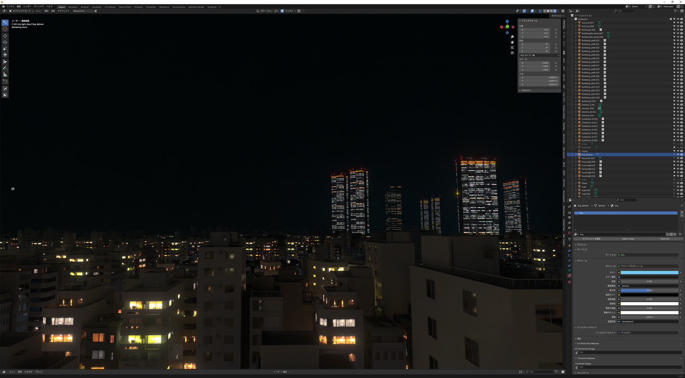The image size is (685, 378).
Task: Pause viewport rendering button
Action: click(x=563, y=11)
